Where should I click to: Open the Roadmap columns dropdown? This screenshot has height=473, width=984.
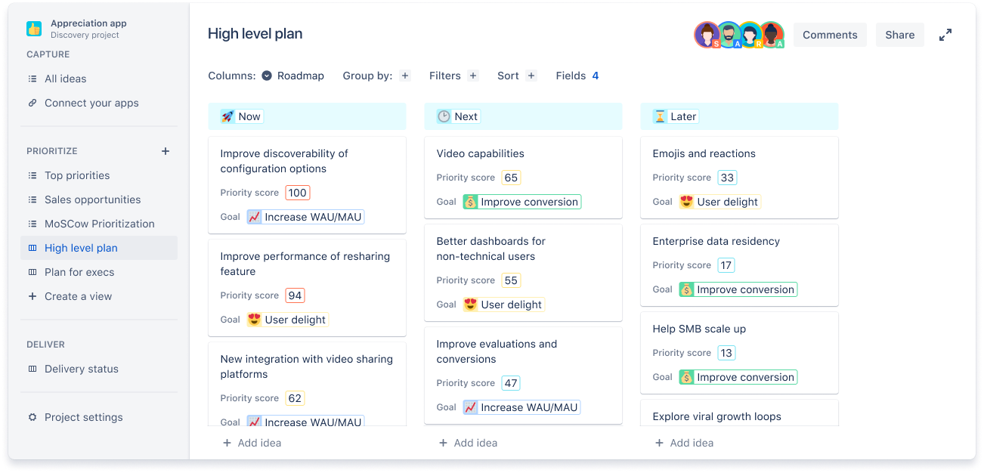pyautogui.click(x=293, y=76)
